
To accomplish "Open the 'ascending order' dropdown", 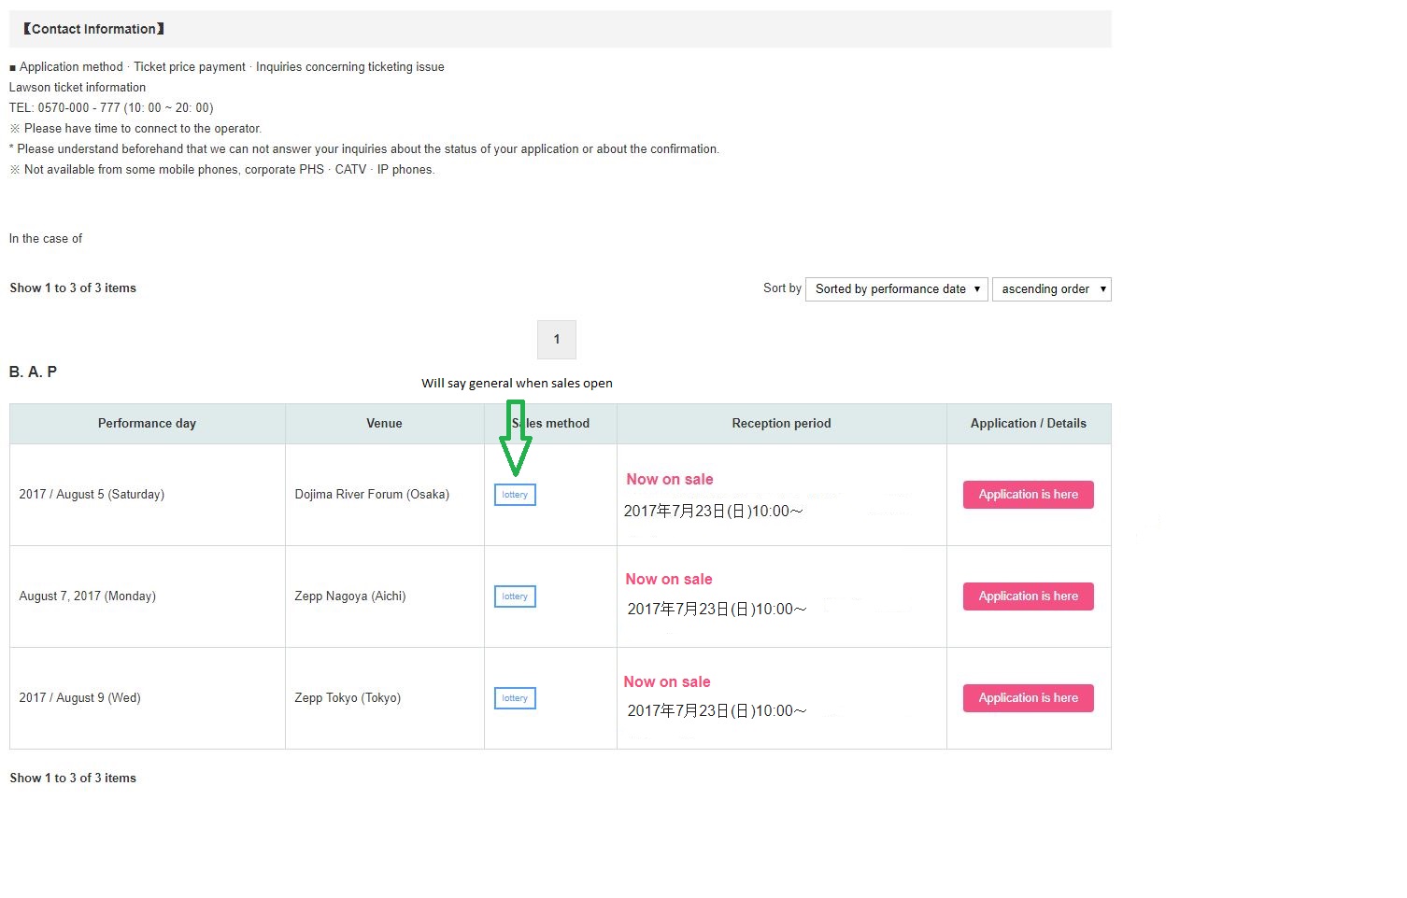I will pos(1051,289).
